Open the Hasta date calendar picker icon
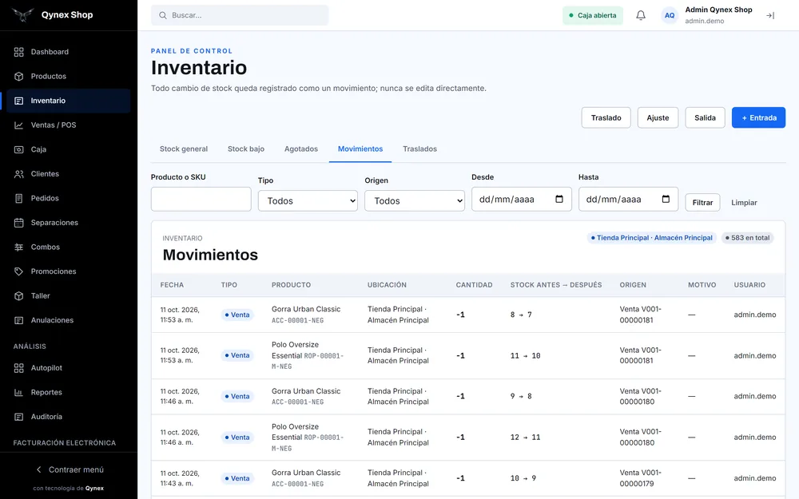Viewport: 799px width, 499px height. point(666,199)
